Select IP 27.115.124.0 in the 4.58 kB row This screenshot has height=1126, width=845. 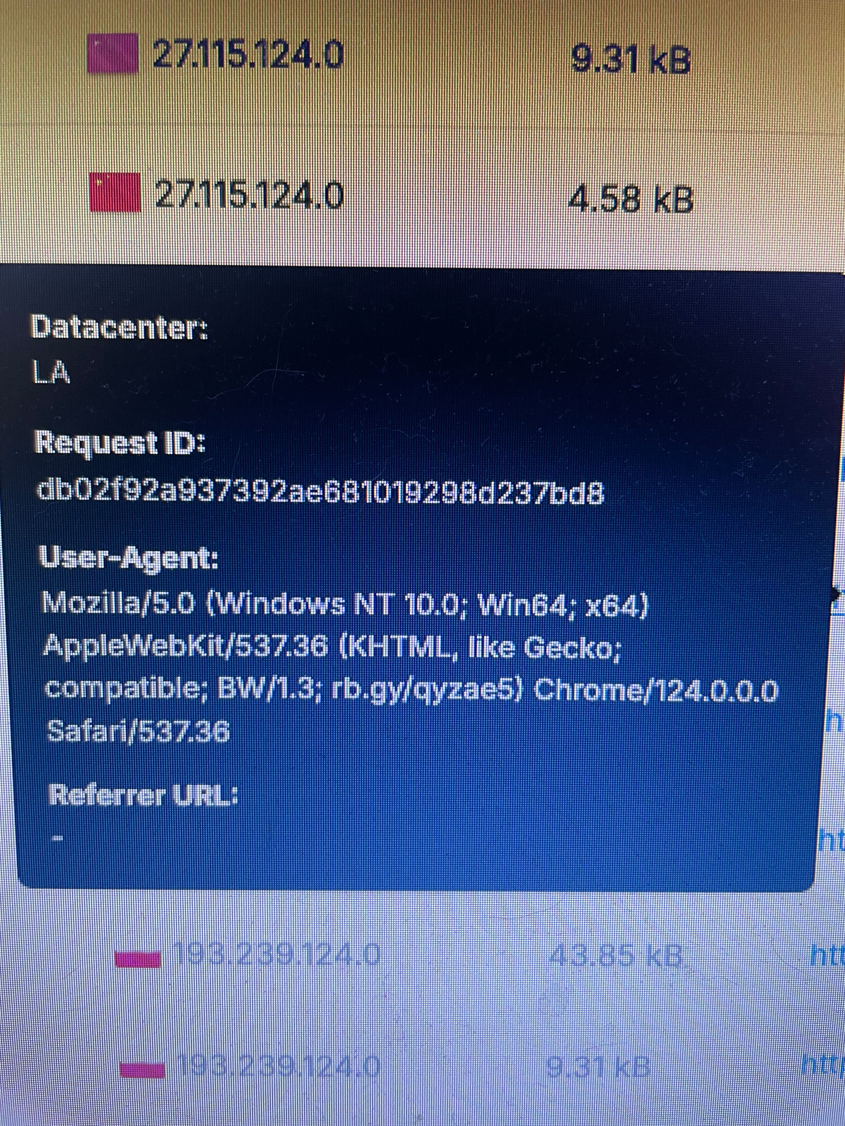point(250,195)
